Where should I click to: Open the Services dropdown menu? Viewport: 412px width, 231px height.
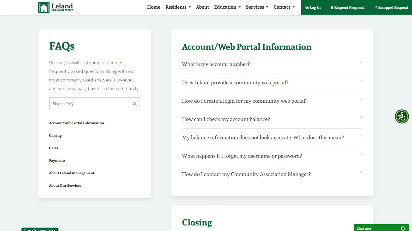pos(257,7)
